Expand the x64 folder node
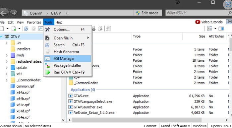Screen dimensions: 232x128 [7, 74]
